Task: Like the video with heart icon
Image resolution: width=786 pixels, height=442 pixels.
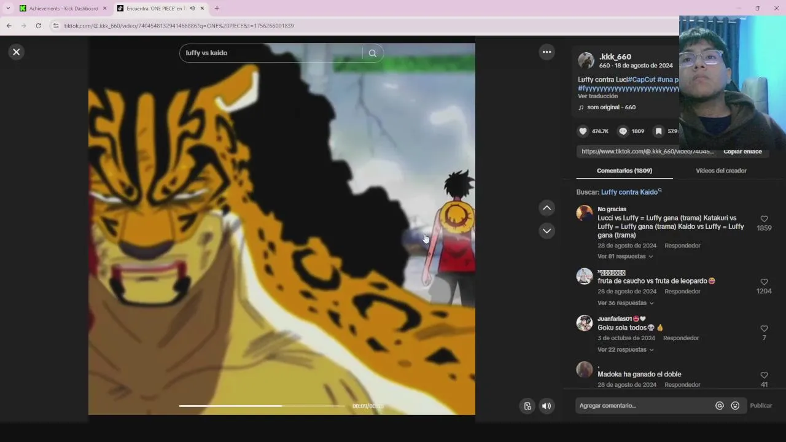Action: tap(583, 131)
